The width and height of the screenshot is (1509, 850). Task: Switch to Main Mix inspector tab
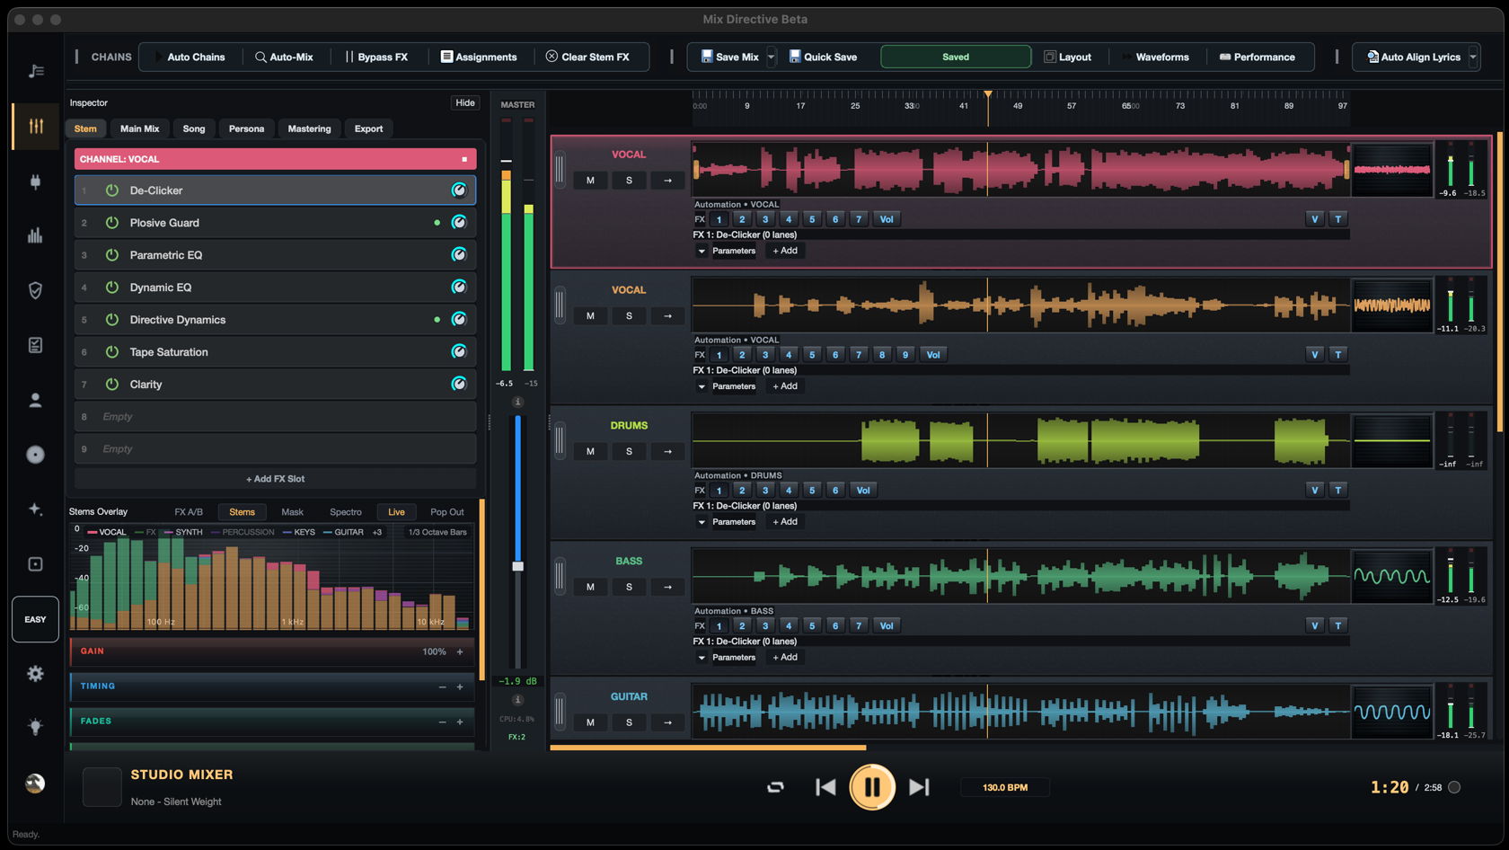(x=140, y=128)
